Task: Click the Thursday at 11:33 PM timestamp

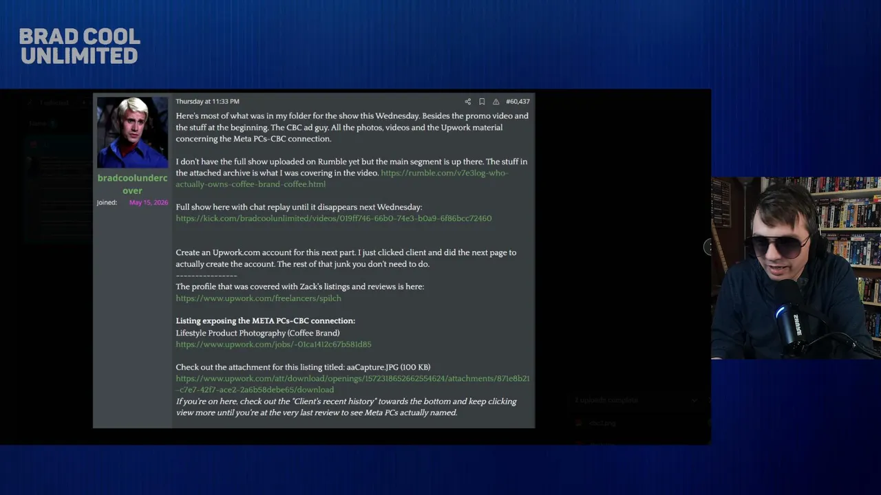Action: [x=207, y=102]
